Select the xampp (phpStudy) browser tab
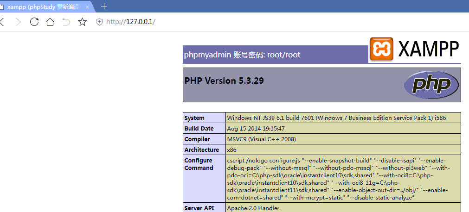This screenshot has height=212, width=469. 45,7
